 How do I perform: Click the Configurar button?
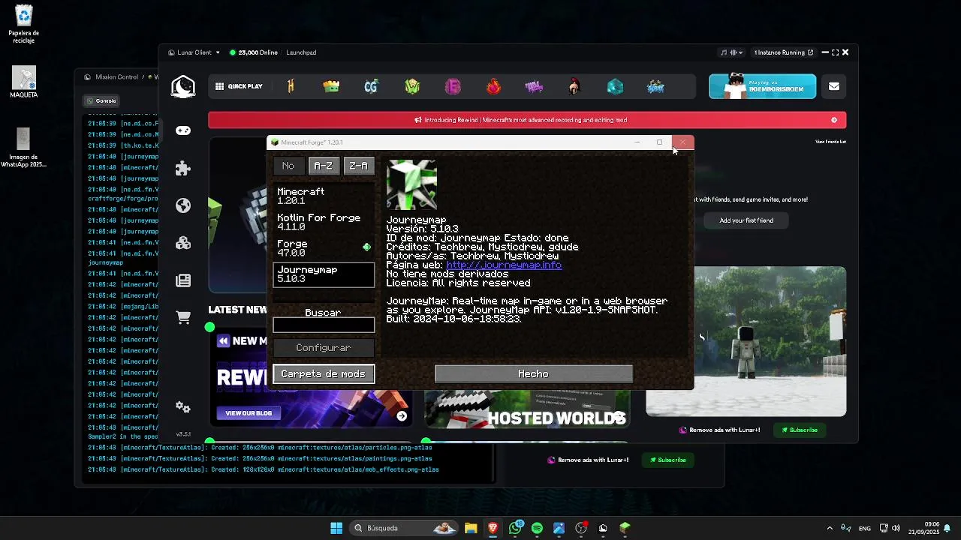[324, 348]
